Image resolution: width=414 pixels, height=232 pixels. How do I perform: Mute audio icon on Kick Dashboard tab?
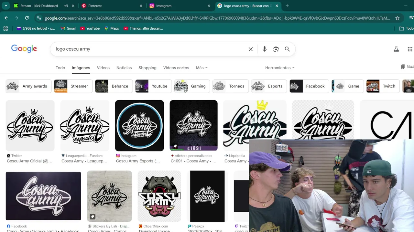66,6
